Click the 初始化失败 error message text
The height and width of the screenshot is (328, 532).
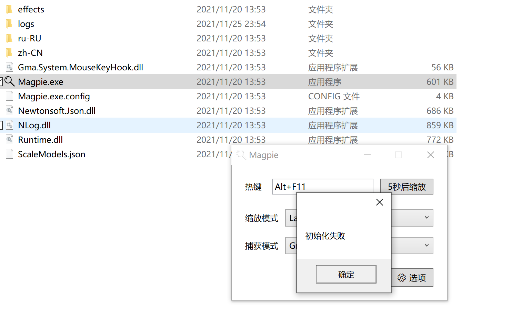(325, 236)
